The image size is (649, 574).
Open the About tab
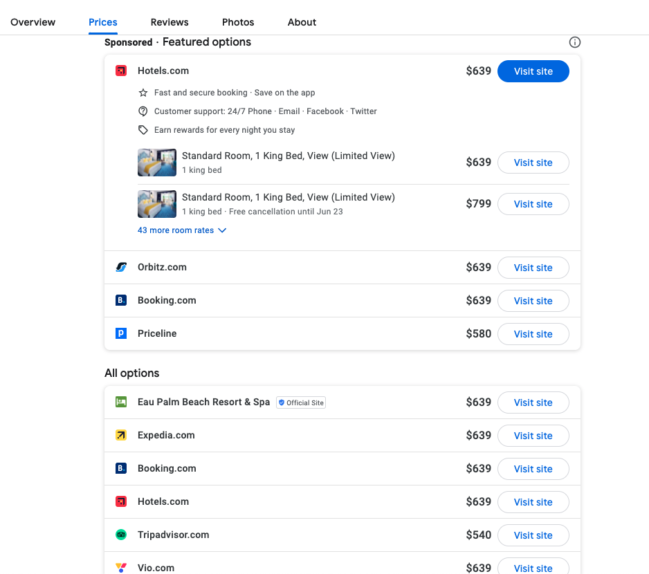(302, 22)
